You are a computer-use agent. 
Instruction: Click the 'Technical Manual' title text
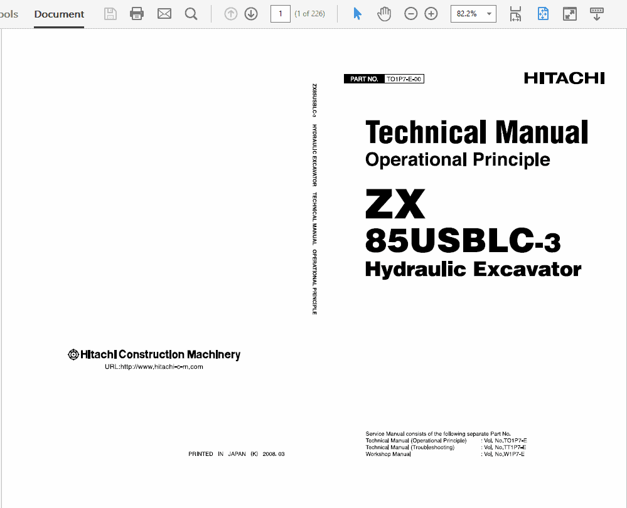click(476, 132)
